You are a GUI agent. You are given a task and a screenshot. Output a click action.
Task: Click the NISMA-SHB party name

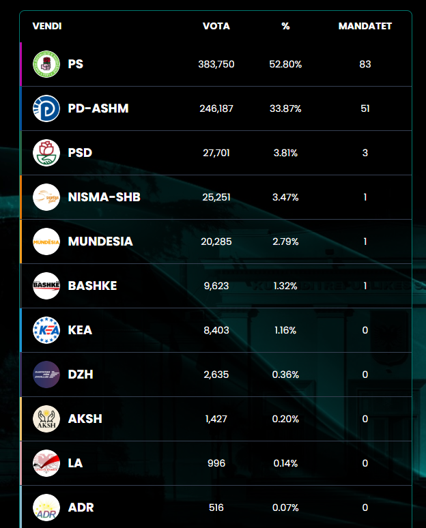[x=104, y=197]
